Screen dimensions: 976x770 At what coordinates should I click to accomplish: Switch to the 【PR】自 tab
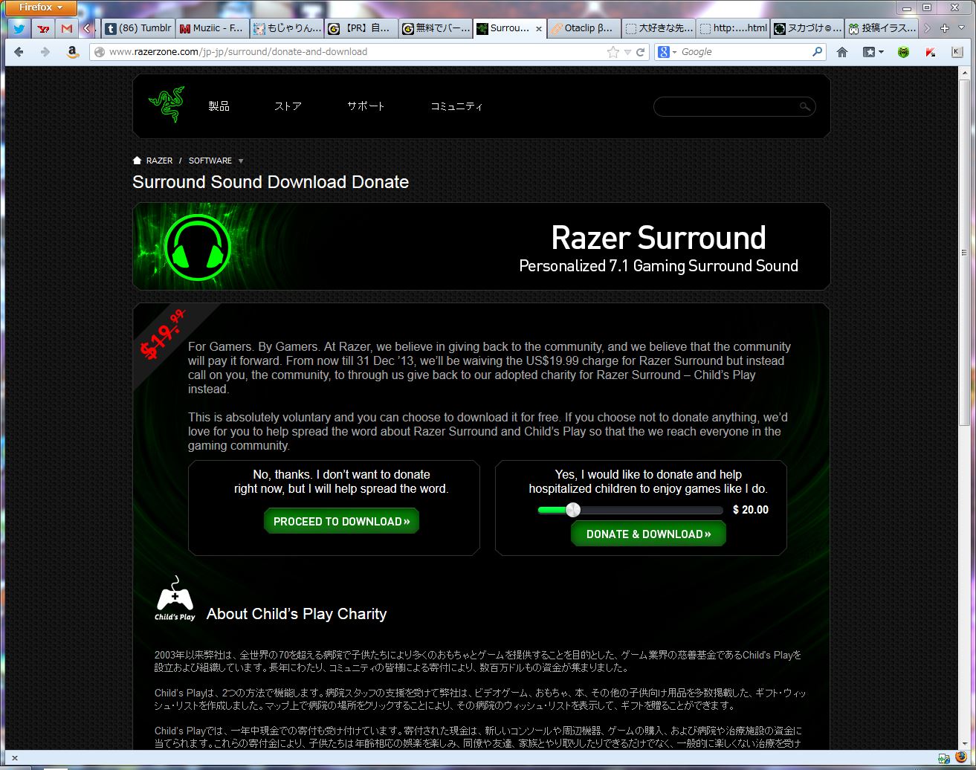361,29
